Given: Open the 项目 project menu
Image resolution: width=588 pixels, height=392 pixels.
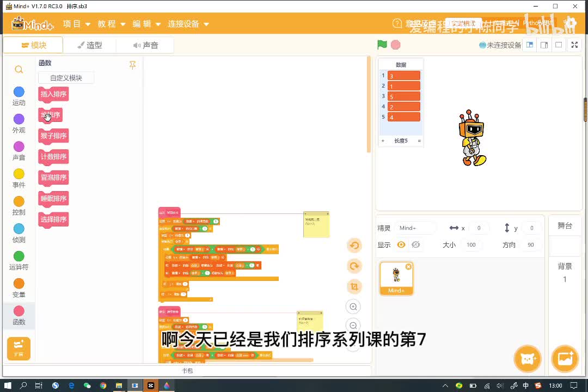Looking at the screenshot, I should click(x=77, y=24).
